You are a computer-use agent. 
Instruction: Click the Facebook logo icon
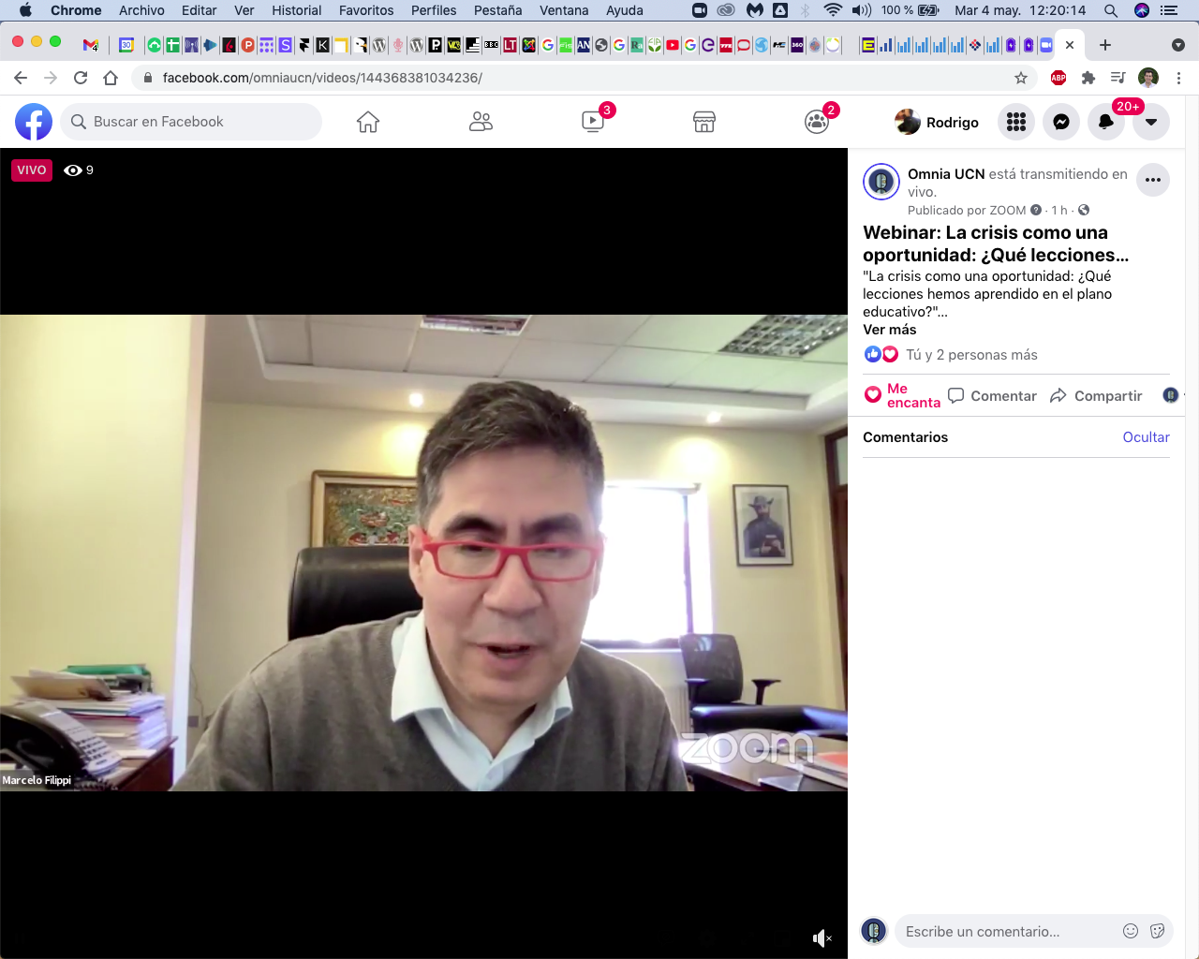[34, 122]
